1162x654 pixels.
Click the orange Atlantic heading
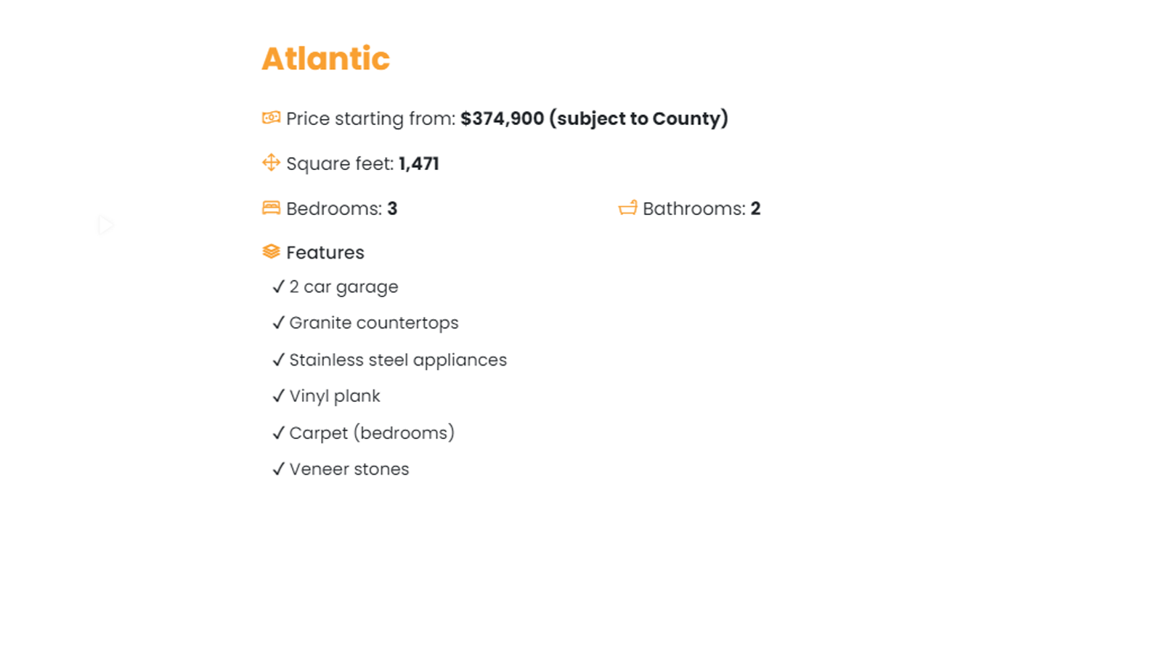(325, 59)
